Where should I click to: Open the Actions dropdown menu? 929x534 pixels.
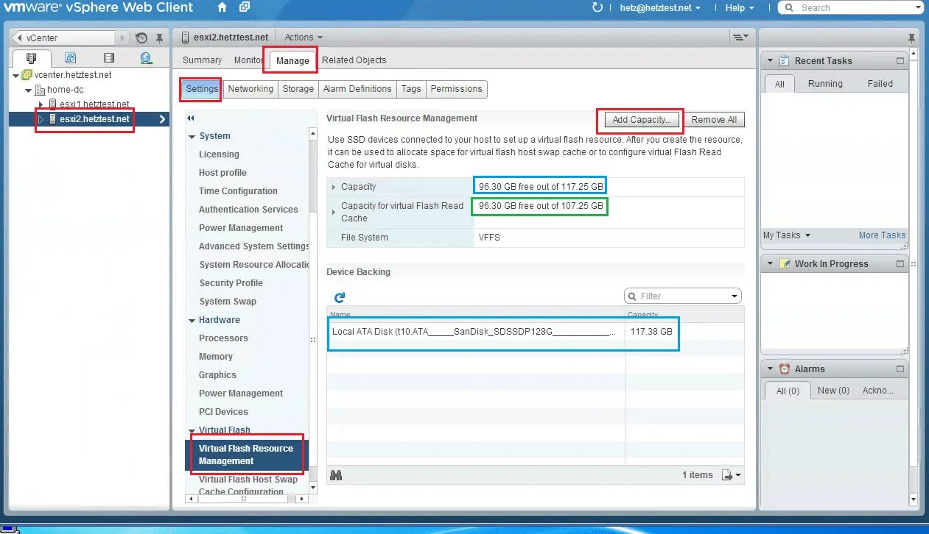pyautogui.click(x=304, y=37)
